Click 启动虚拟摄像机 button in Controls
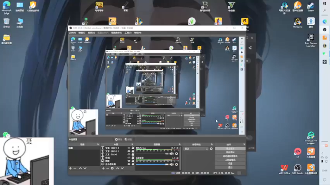Image resolution: width=330 pixels, height=185 pixels. [x=230, y=156]
